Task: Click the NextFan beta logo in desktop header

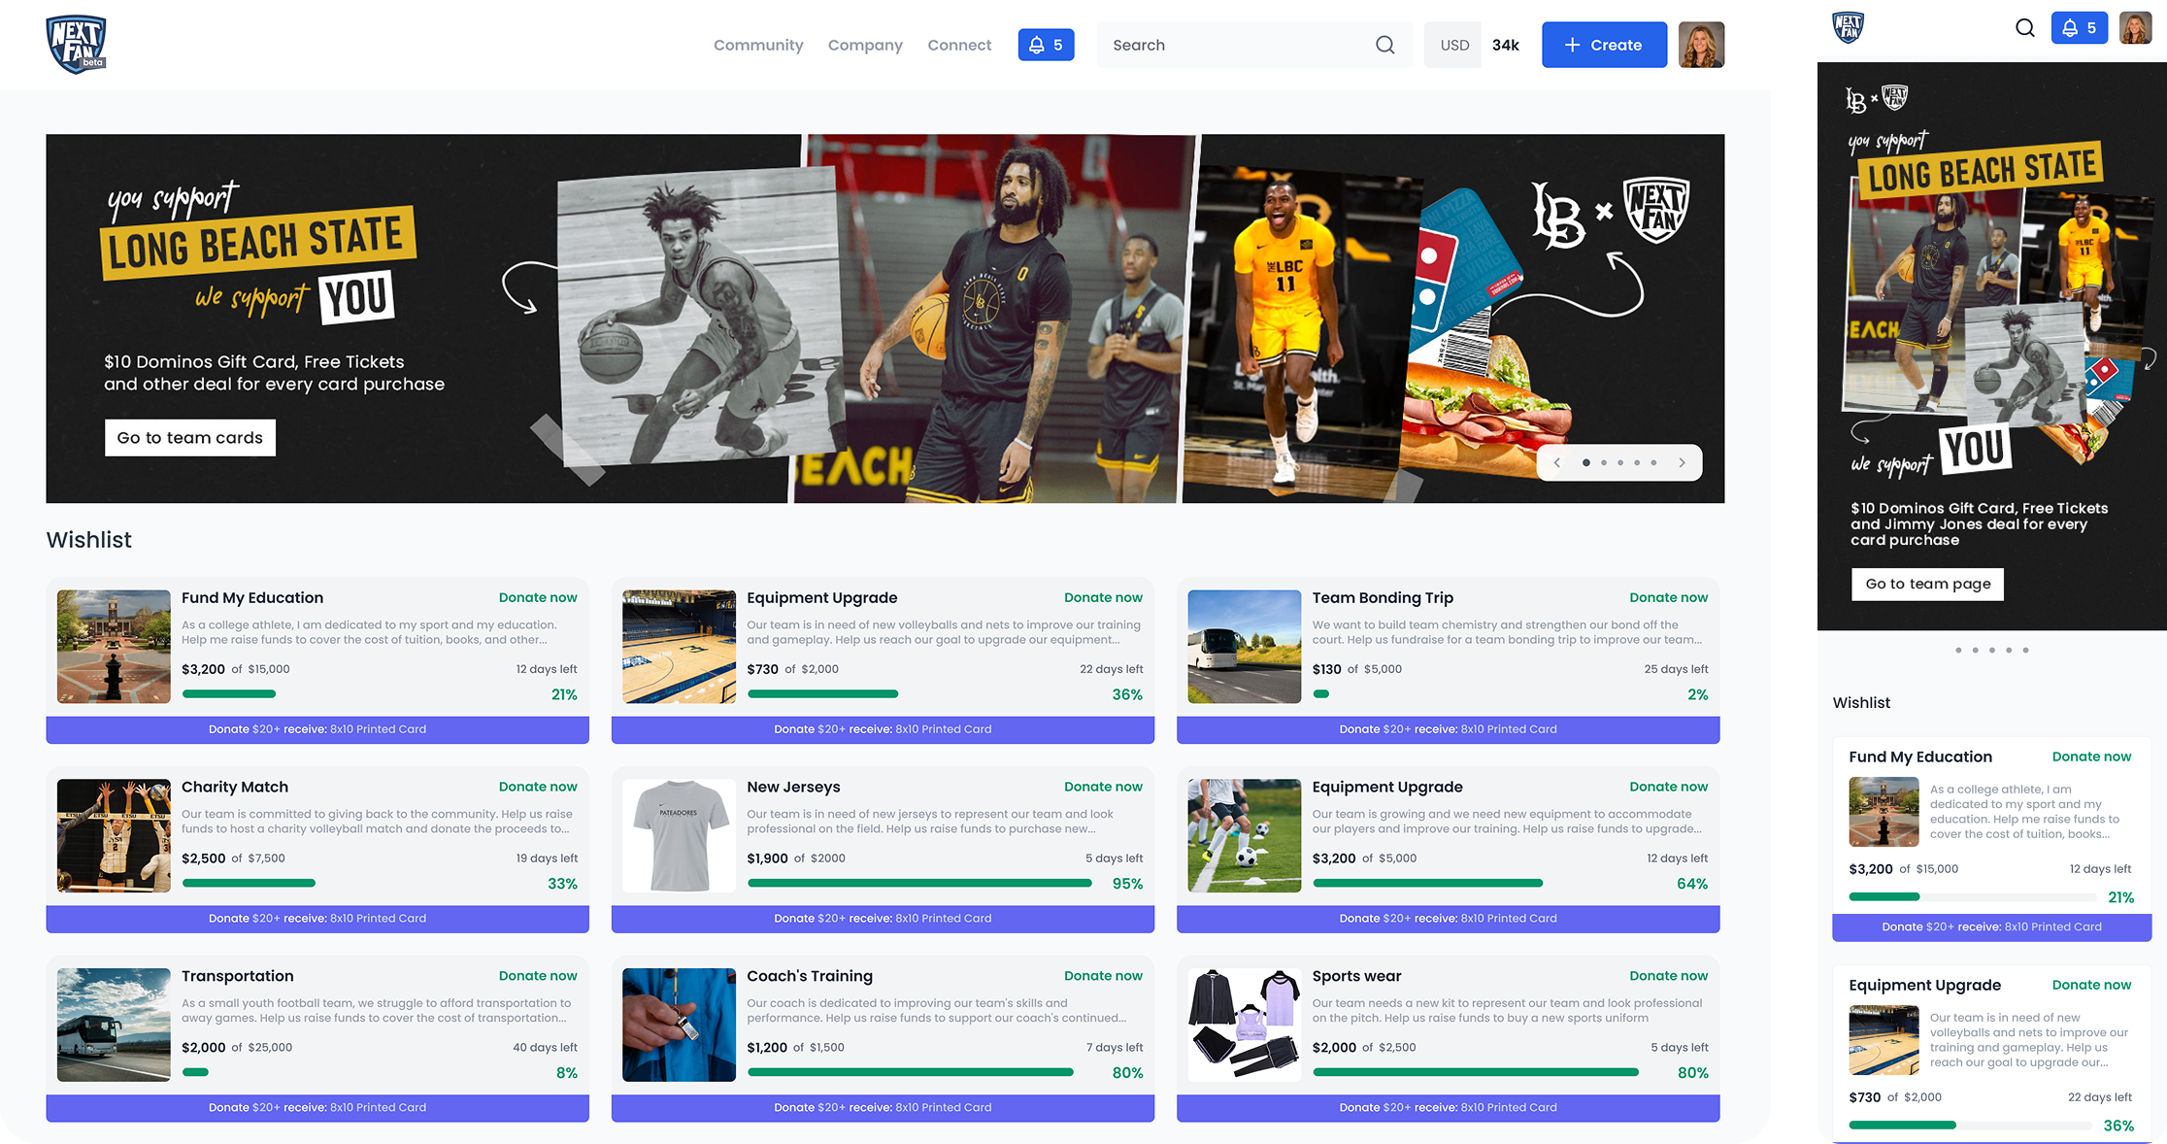Action: pyautogui.click(x=76, y=45)
